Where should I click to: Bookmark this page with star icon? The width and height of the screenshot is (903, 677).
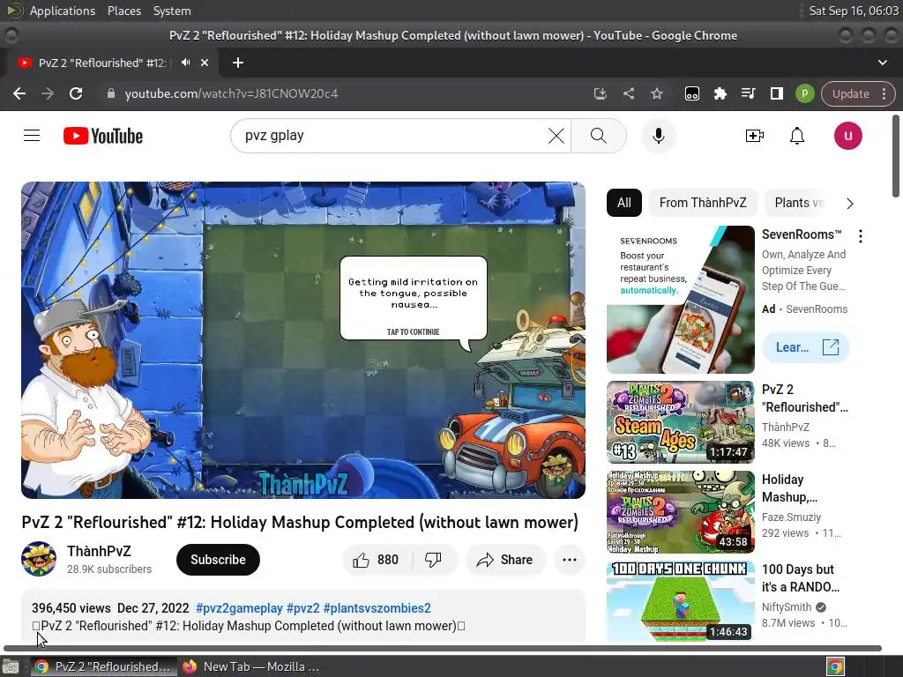point(656,93)
